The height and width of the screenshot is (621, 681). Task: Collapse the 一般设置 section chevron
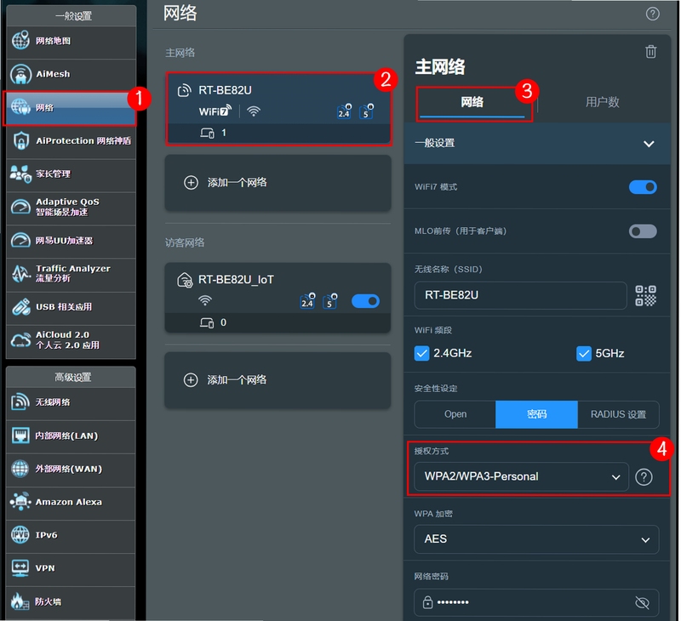pyautogui.click(x=649, y=144)
